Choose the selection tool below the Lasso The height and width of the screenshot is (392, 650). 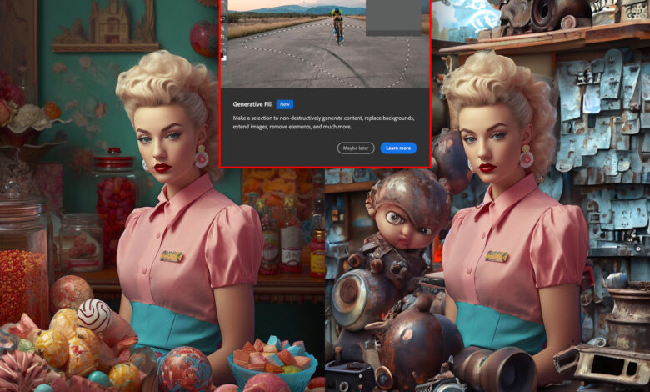(223, 28)
